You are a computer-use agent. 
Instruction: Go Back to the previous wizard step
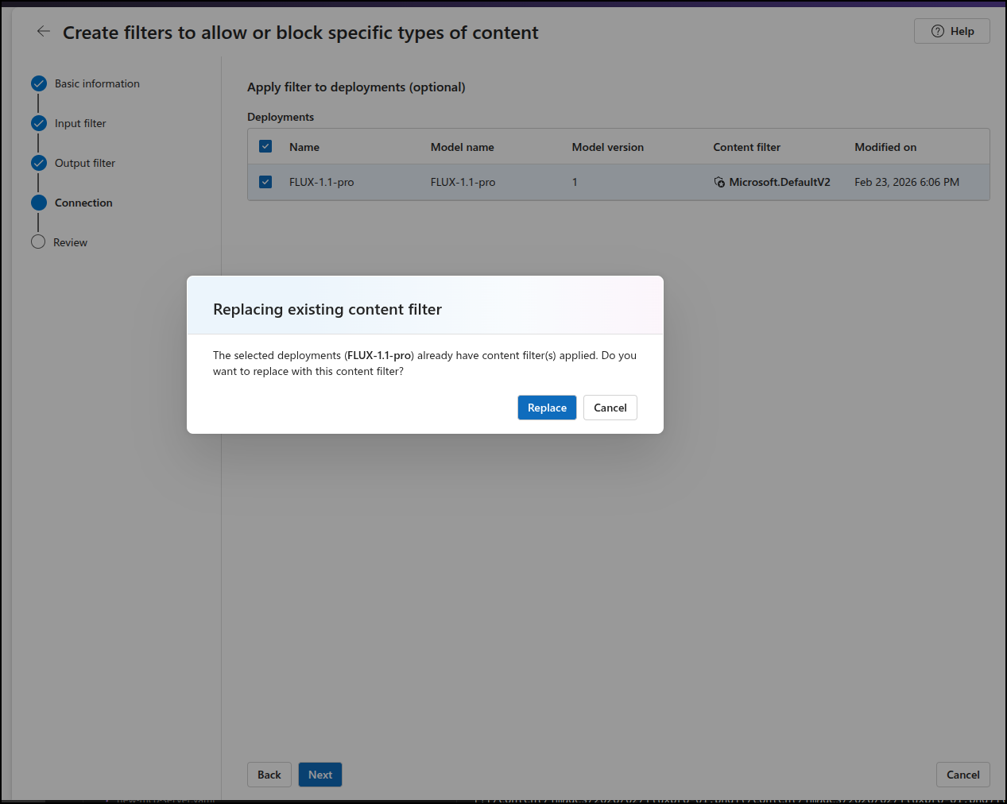(269, 775)
